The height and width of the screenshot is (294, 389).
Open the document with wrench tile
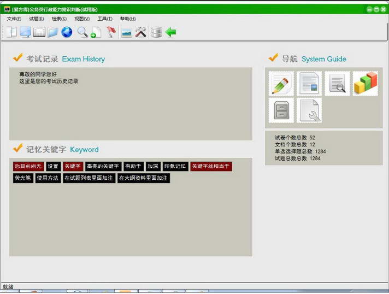click(309, 110)
